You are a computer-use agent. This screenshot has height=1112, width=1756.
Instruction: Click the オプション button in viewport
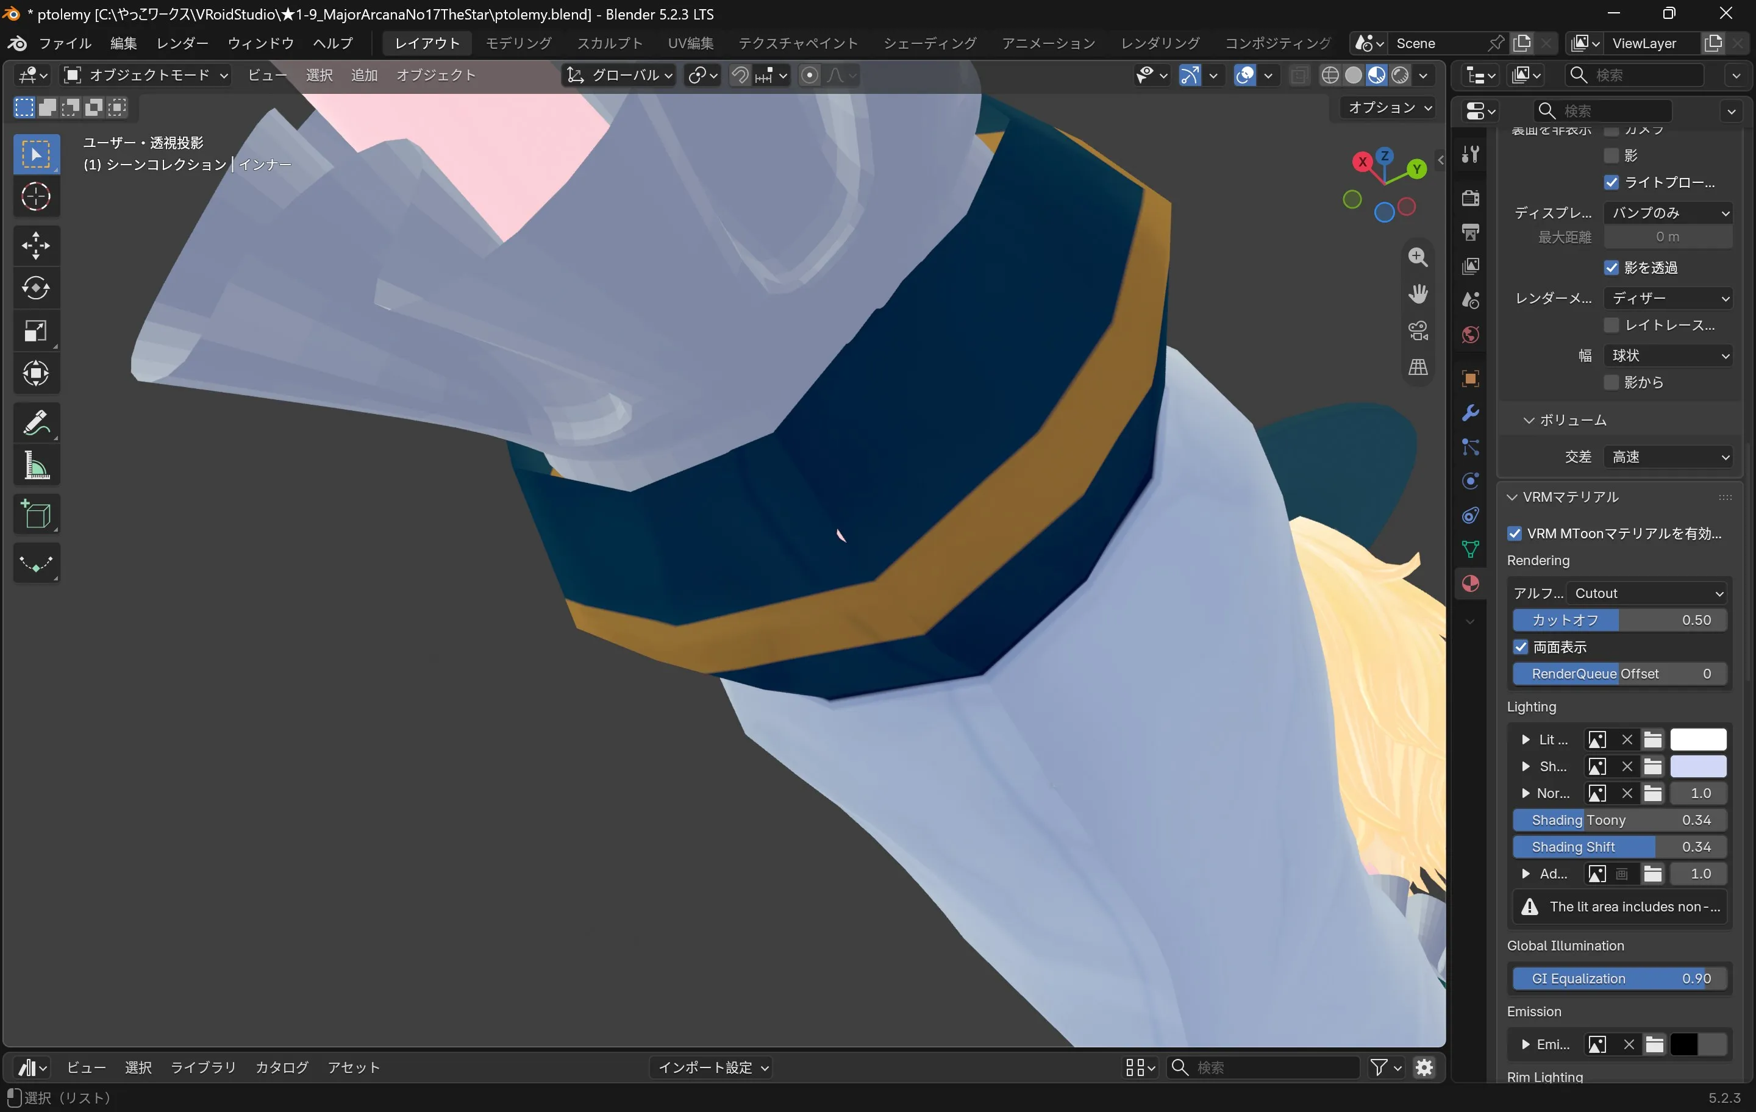click(1388, 107)
